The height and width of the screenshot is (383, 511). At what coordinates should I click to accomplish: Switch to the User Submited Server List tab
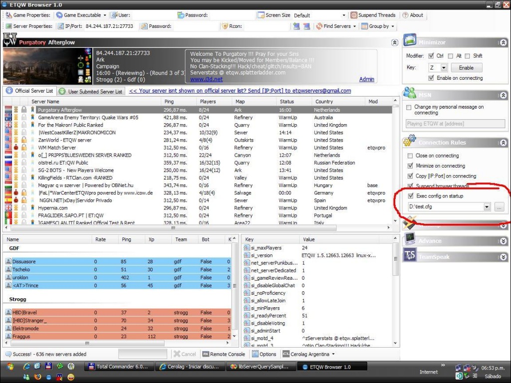(x=91, y=92)
